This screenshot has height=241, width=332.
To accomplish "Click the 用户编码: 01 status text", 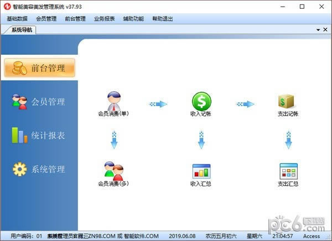I will [27, 236].
